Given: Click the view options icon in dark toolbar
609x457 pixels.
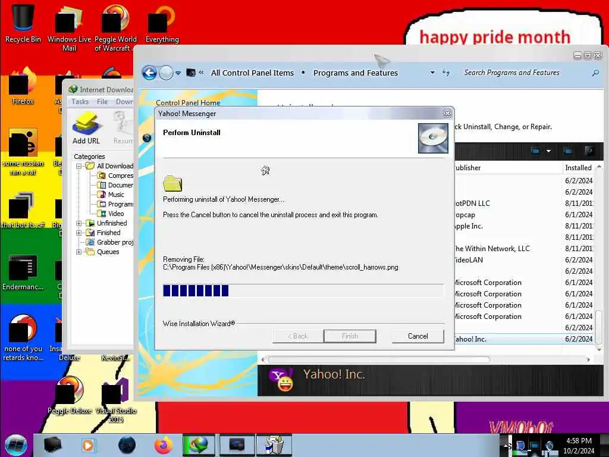Looking at the screenshot, I should point(535,151).
